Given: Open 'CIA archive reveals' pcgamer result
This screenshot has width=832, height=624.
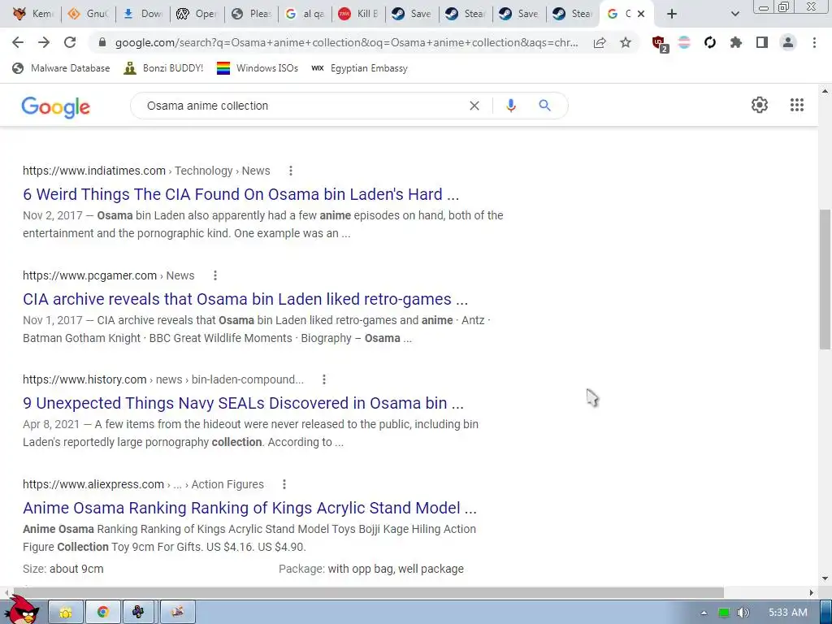Looking at the screenshot, I should coord(245,299).
